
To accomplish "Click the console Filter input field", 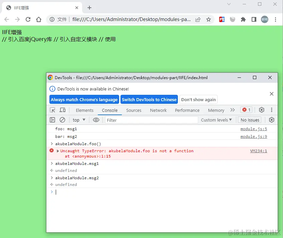I will pyautogui.click(x=152, y=120).
